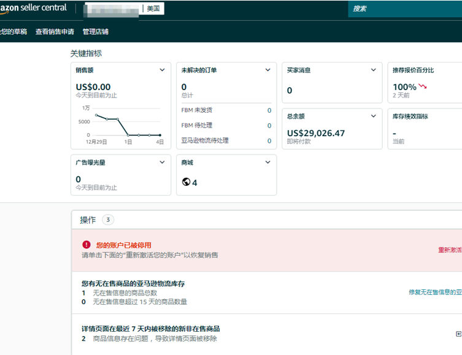
Task: Open 查看销售申请 menu item
Action: click(55, 31)
